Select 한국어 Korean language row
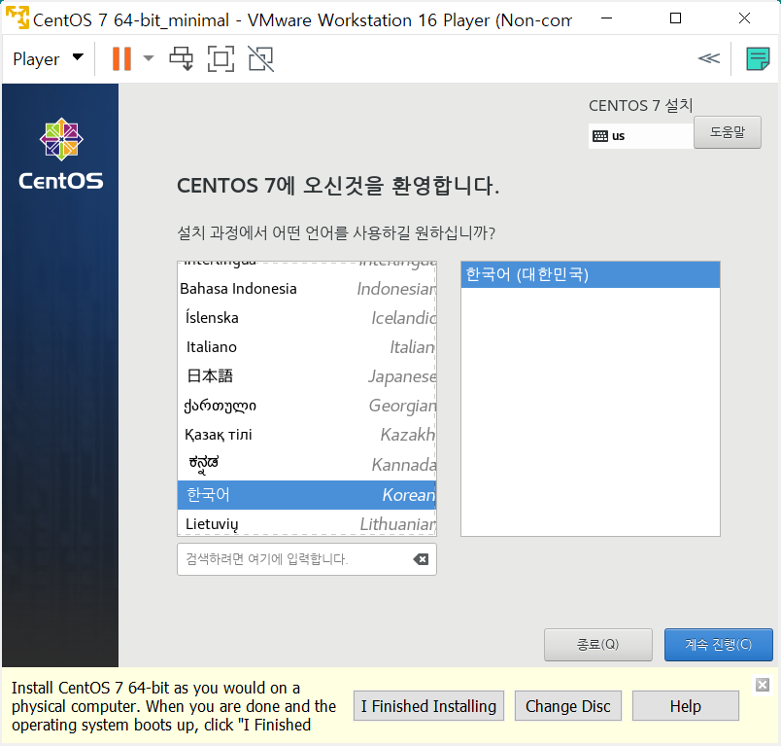This screenshot has width=781, height=746. [307, 495]
